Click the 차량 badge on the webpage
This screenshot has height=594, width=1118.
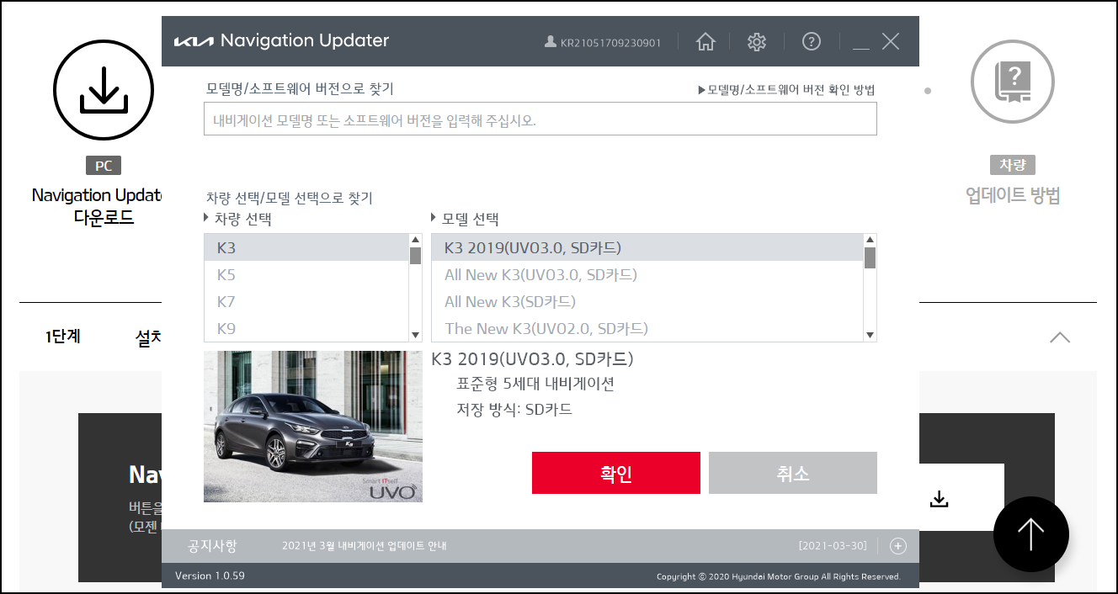coord(1013,165)
